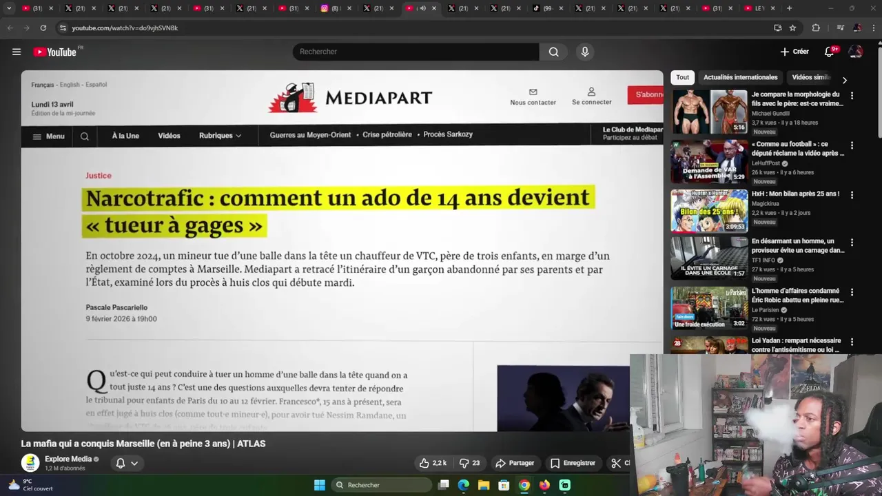Start voice search with the microphone
882x496 pixels.
coord(585,52)
